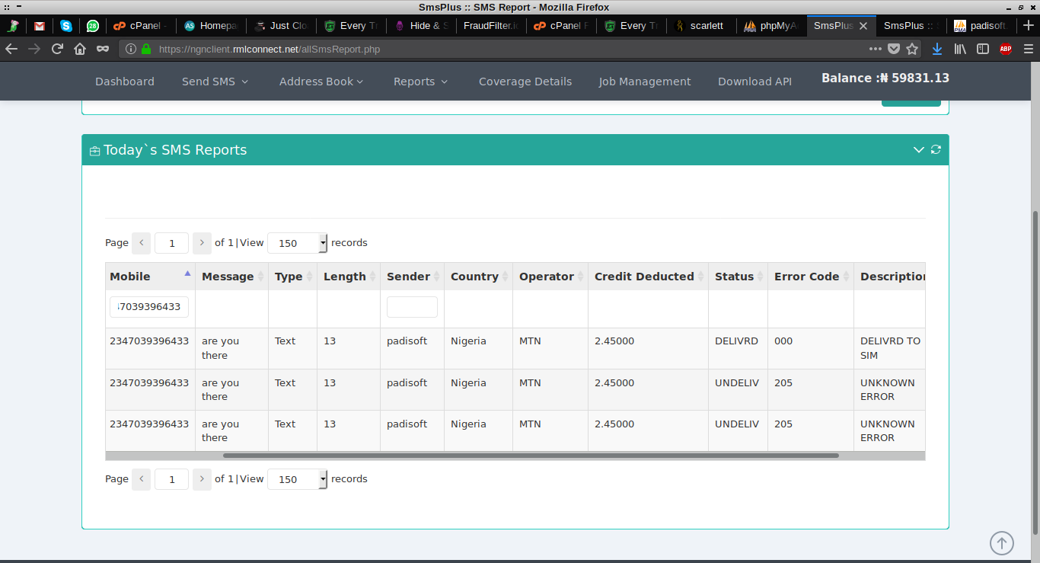Click the scroll-to-top arrow button
Screen dimensions: 1040x563
click(x=1002, y=543)
